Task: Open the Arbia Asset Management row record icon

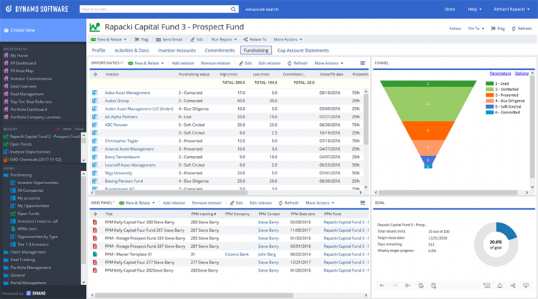Action: [95, 93]
